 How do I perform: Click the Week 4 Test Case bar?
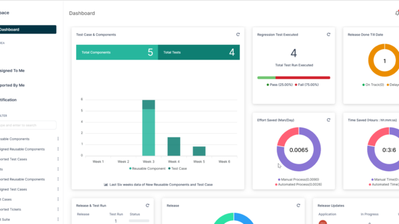point(174,146)
